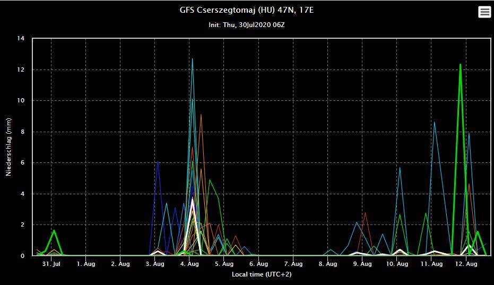
Task: Select the 2. Aug x-axis label
Action: (120, 264)
